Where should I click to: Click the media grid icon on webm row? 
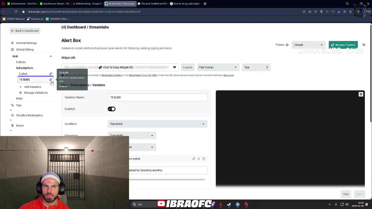click(204, 159)
